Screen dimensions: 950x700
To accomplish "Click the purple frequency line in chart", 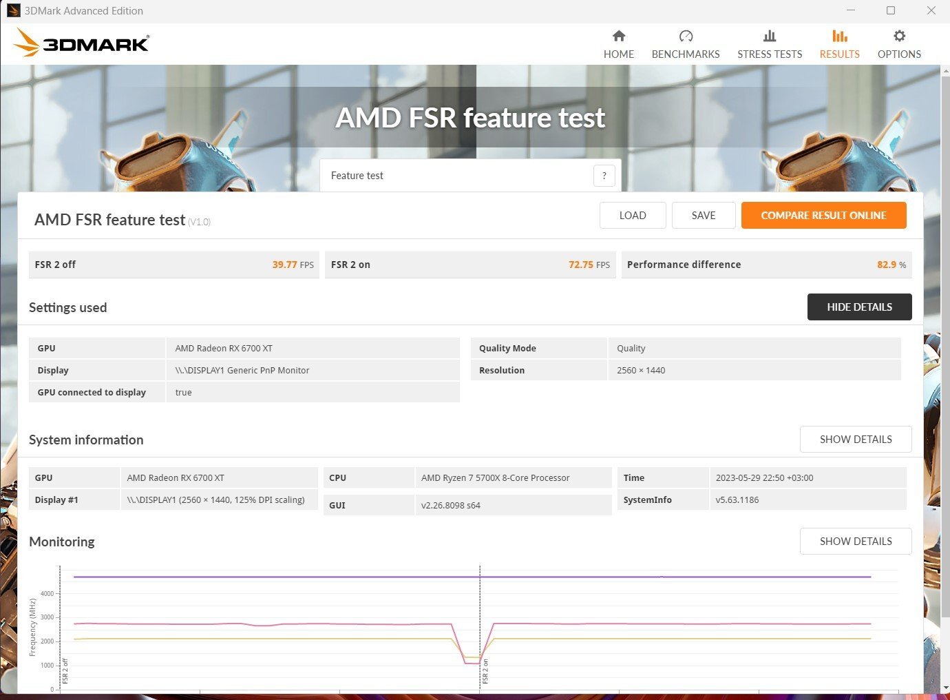I will 472,577.
